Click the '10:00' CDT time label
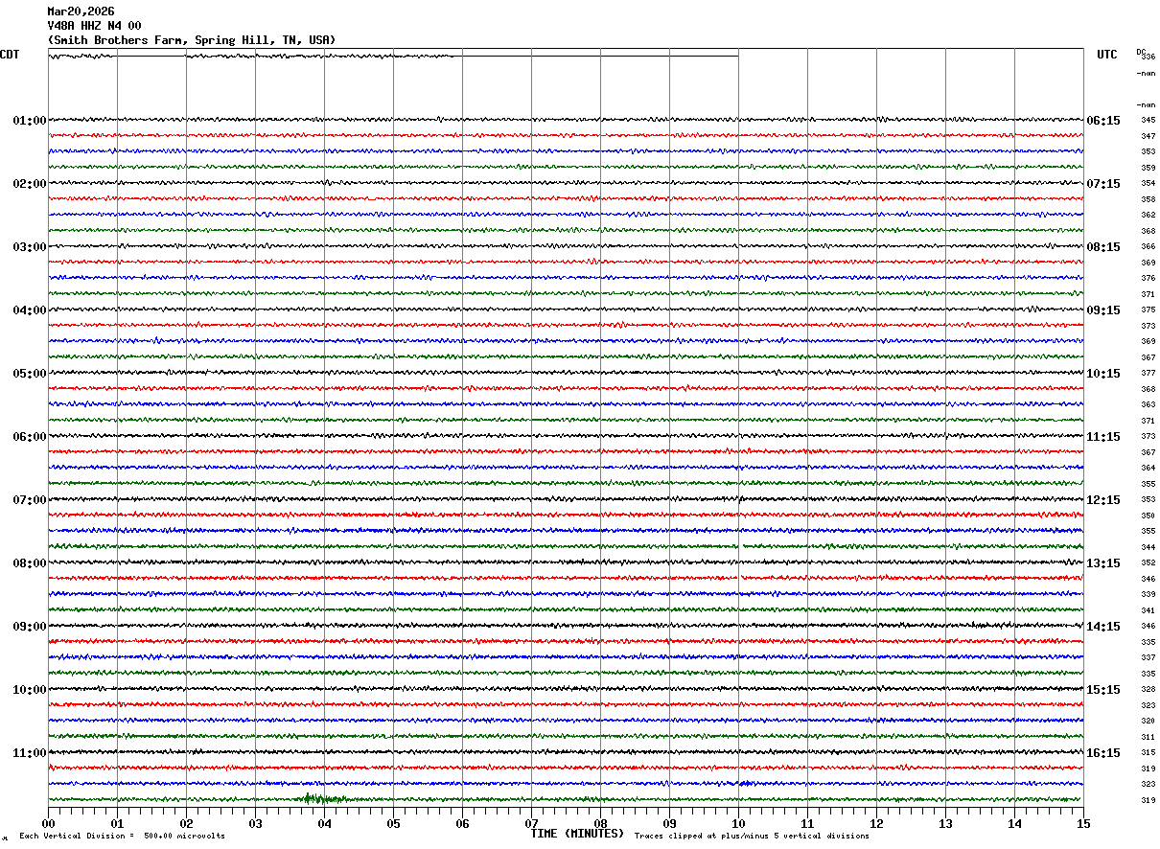Image resolution: width=1160 pixels, height=849 pixels. point(30,690)
